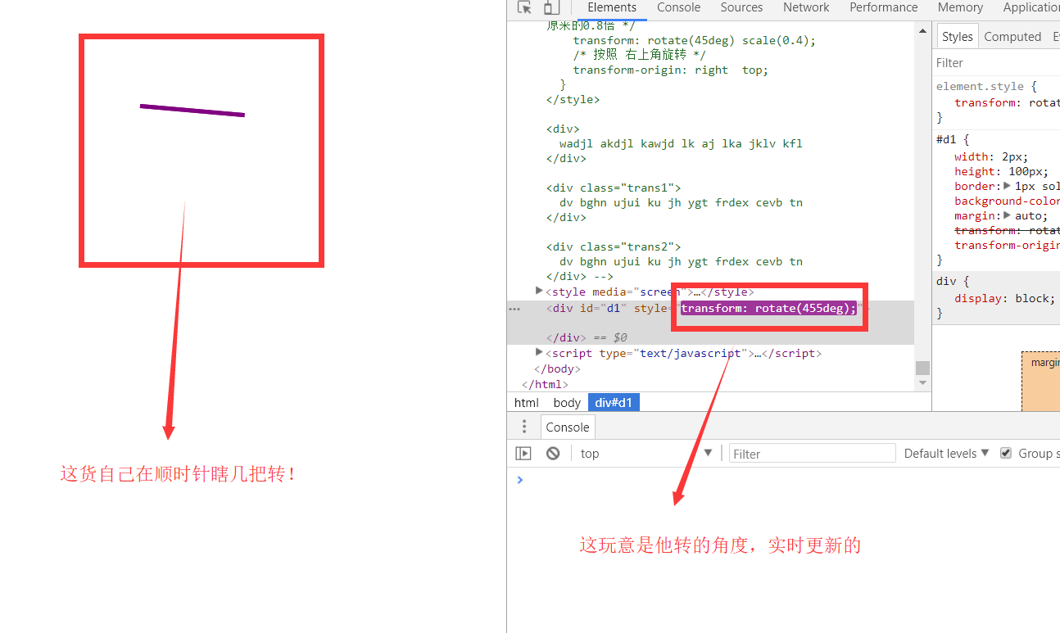Open the console drawer three-dot menu
Image resolution: width=1060 pixels, height=633 pixels.
[x=525, y=427]
